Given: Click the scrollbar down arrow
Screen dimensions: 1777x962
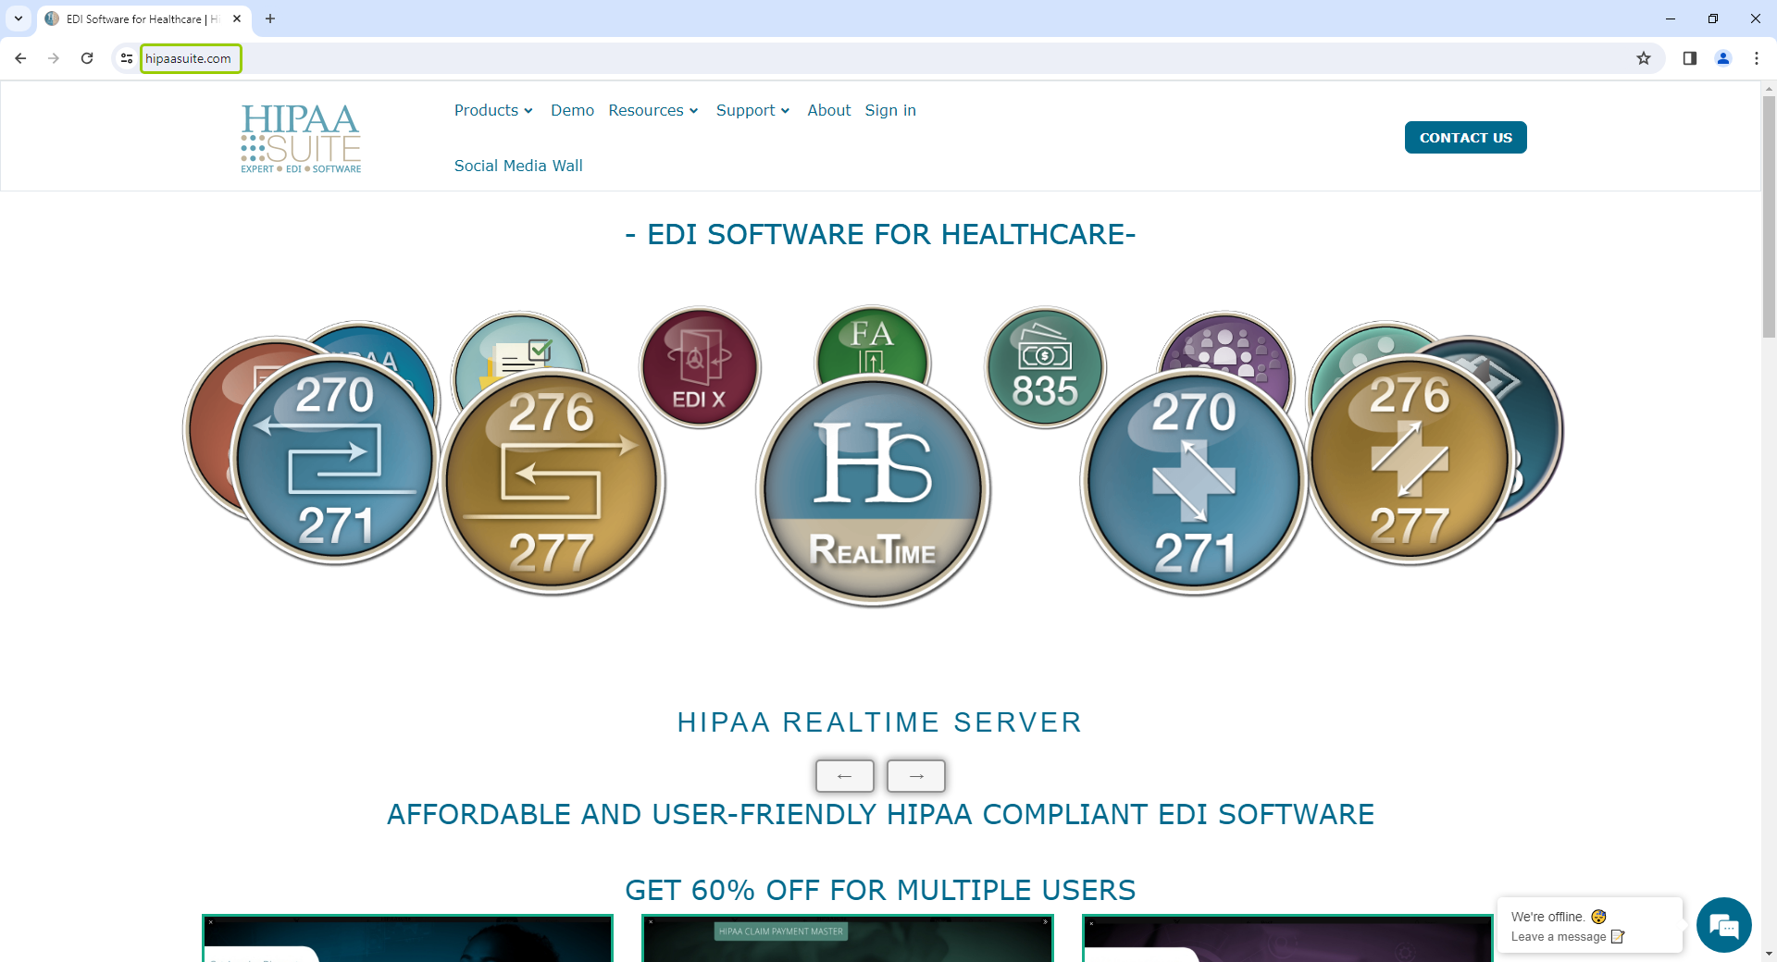Looking at the screenshot, I should (1769, 954).
